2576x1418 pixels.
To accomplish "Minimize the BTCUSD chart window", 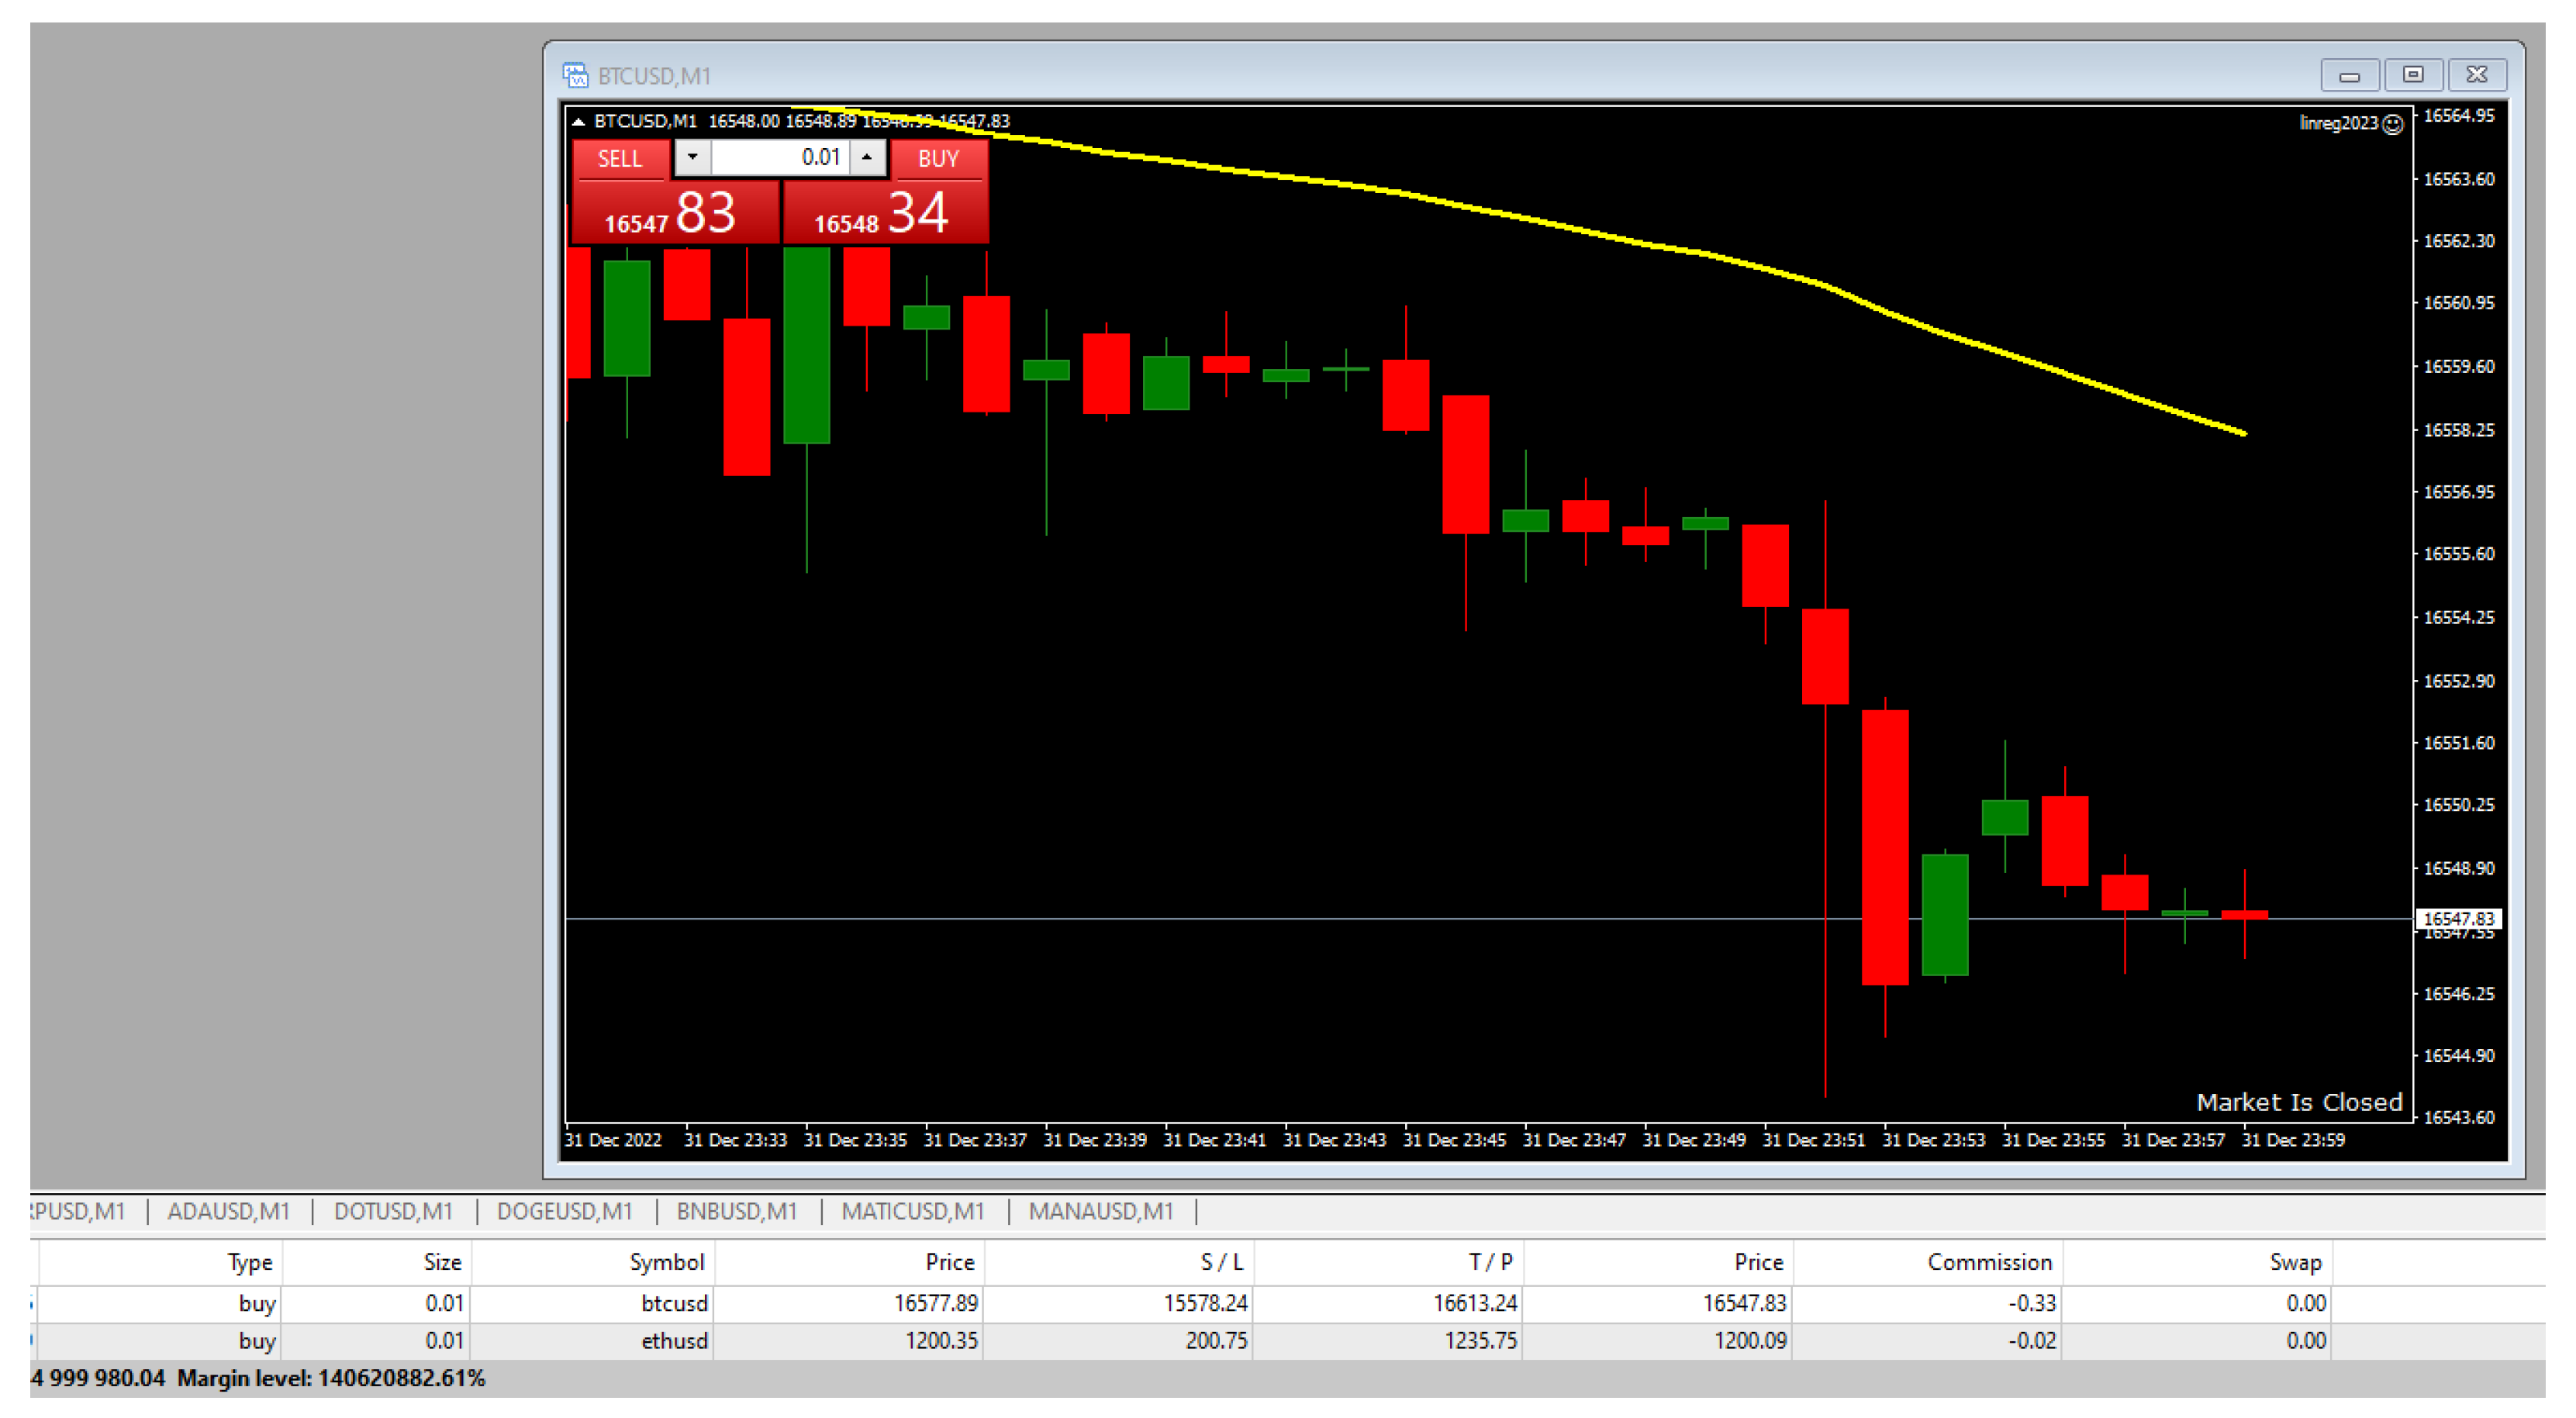I will pyautogui.click(x=2350, y=75).
